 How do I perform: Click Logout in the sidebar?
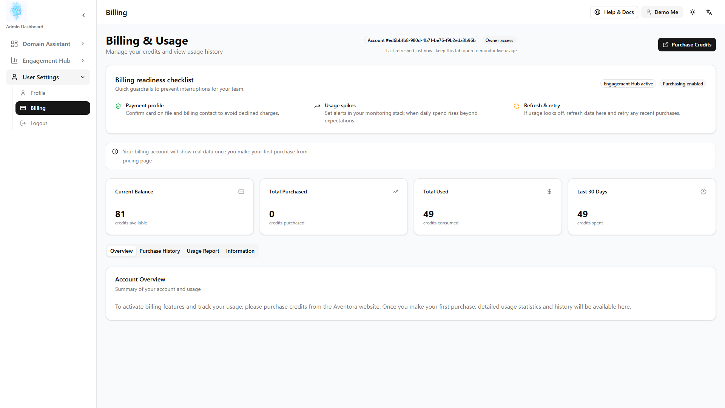click(53, 123)
